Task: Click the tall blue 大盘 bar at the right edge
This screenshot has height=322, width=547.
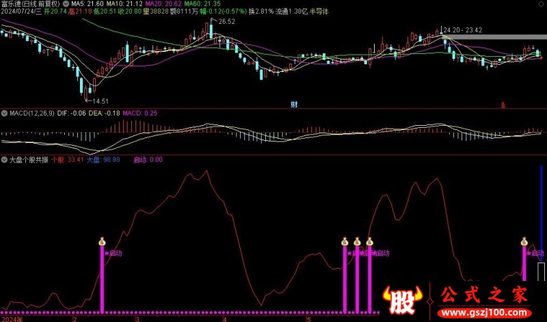Action: [x=541, y=215]
